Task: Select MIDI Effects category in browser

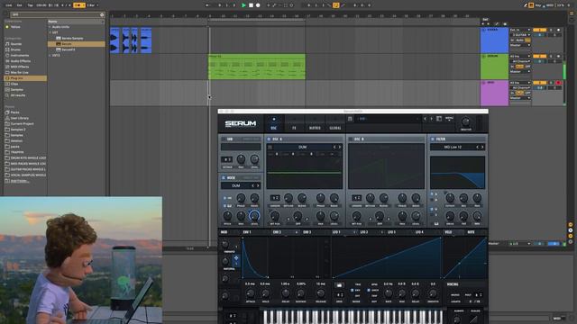Action: point(20,67)
